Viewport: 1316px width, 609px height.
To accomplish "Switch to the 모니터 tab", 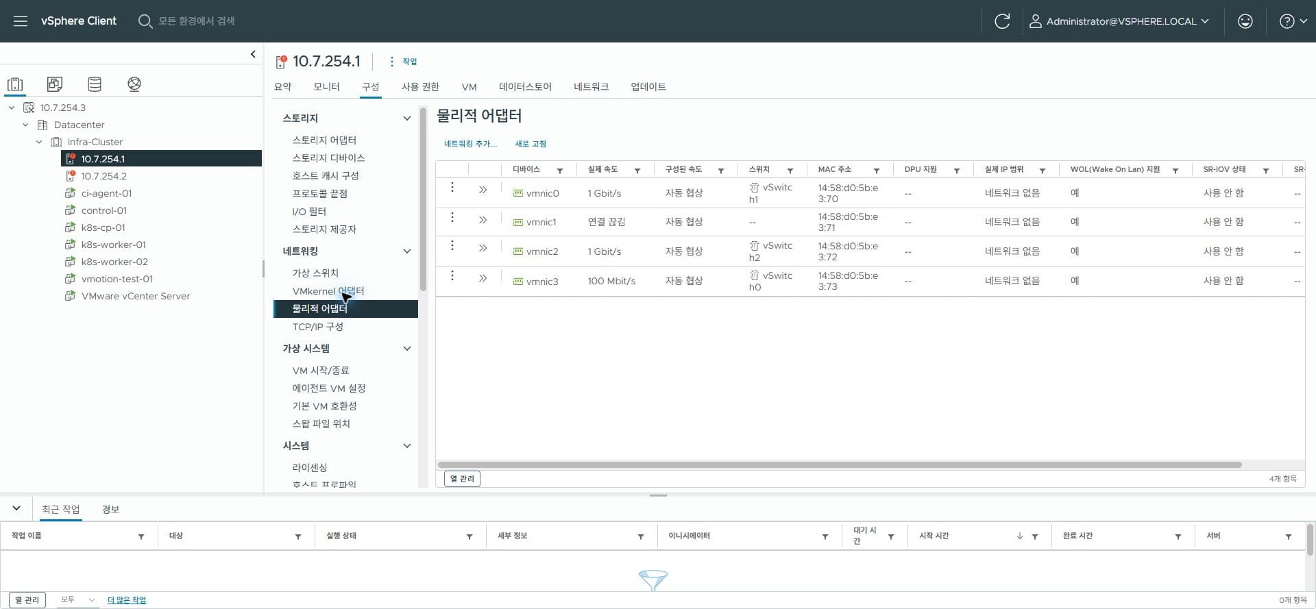I will click(326, 87).
